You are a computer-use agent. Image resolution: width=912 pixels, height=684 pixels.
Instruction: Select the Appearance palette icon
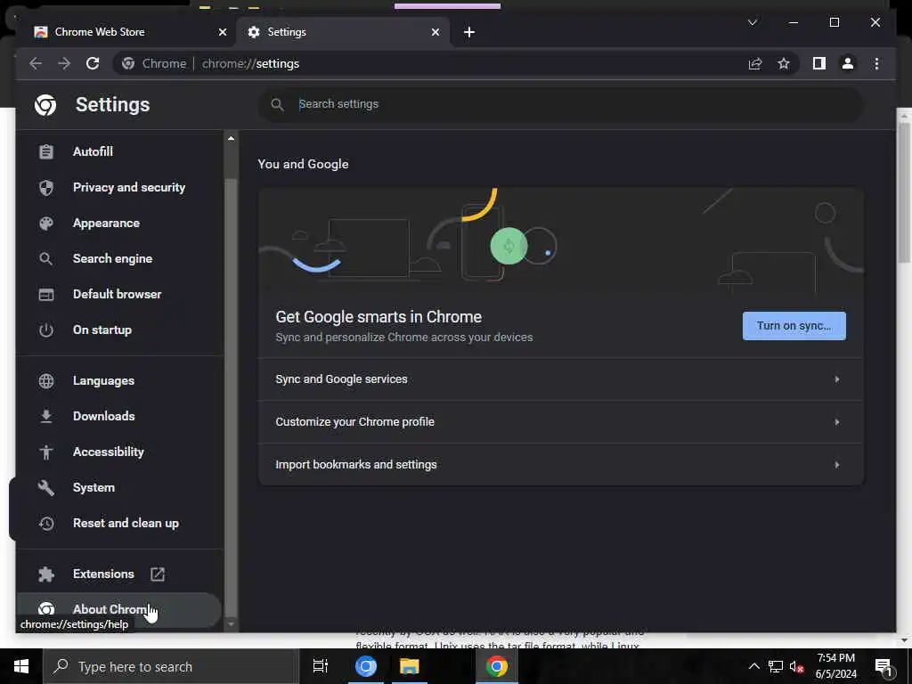coord(46,224)
